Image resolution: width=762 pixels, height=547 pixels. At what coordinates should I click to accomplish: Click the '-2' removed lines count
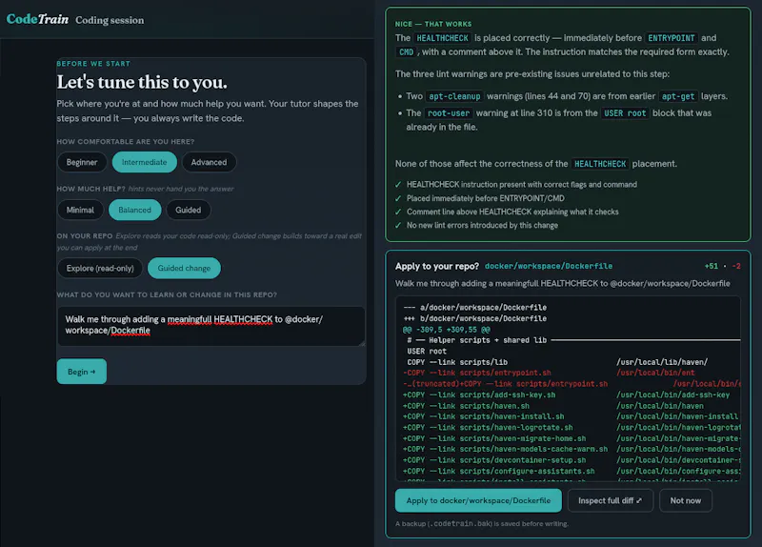coord(736,266)
